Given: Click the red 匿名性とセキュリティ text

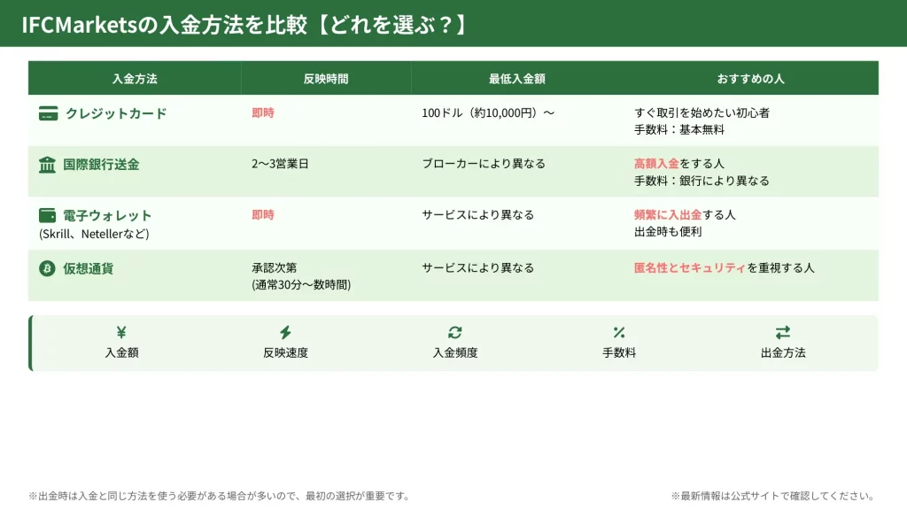Looking at the screenshot, I should [690, 267].
